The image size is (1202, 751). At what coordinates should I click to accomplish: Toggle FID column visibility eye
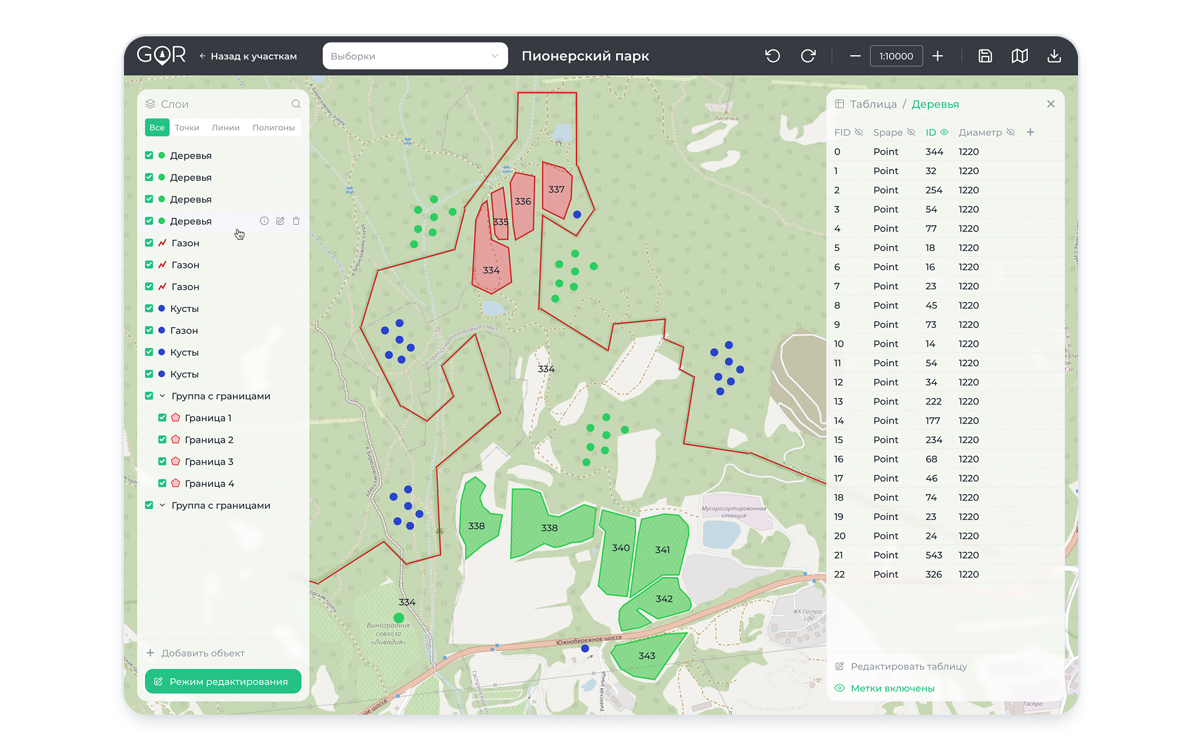[x=859, y=132]
